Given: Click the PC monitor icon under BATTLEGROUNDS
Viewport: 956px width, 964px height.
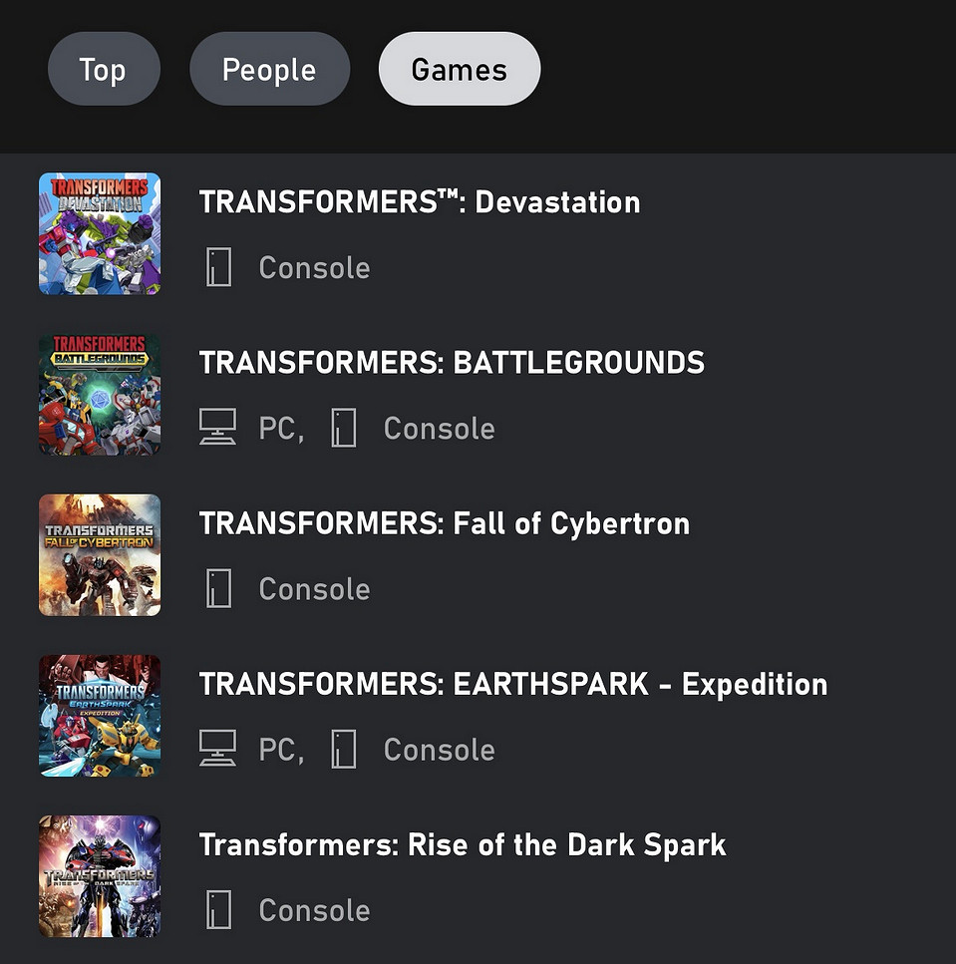Looking at the screenshot, I should [217, 429].
